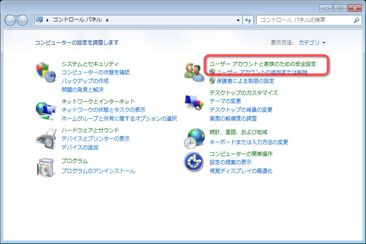
Task: Open テーマの変更 link
Action: tap(225, 101)
